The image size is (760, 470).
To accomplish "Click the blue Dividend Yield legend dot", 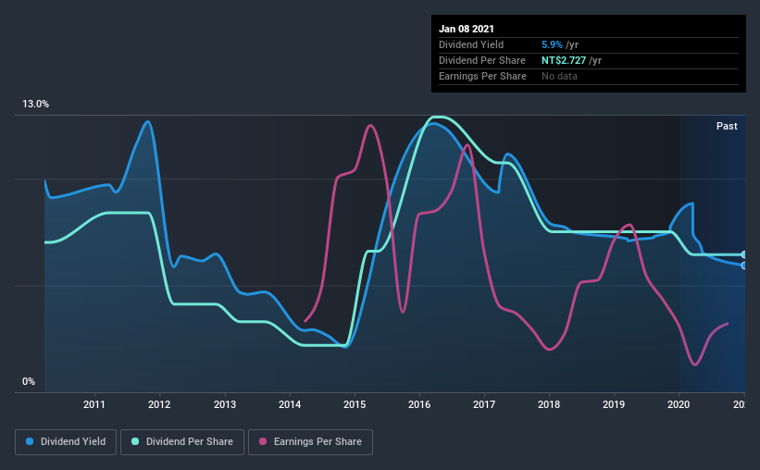I will point(30,441).
